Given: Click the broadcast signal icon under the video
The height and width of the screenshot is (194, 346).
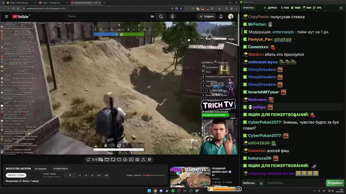Looking at the screenshot, I should pyautogui.click(x=95, y=160).
